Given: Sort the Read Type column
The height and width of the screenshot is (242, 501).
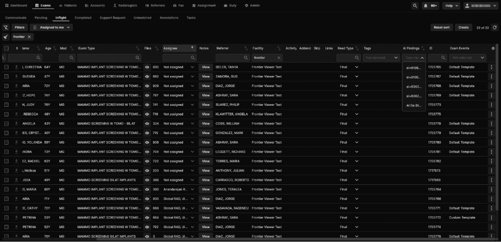Looking at the screenshot, I should (357, 49).
